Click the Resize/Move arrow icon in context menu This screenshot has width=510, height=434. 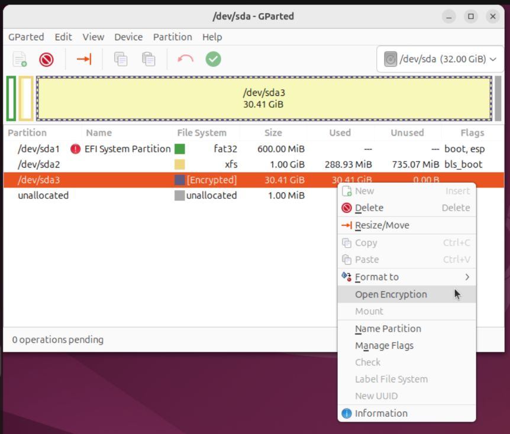tap(347, 225)
